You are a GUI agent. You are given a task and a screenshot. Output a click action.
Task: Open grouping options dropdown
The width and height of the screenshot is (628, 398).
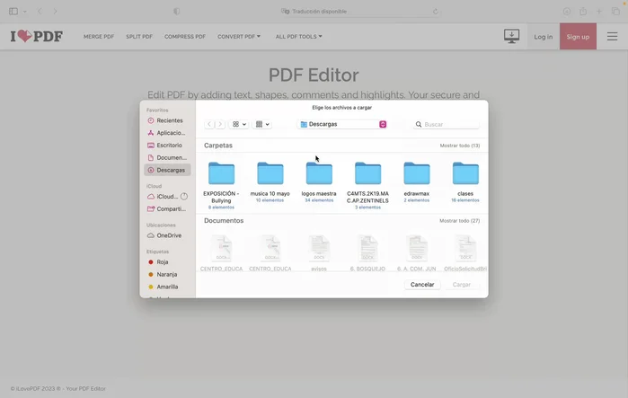tap(262, 124)
